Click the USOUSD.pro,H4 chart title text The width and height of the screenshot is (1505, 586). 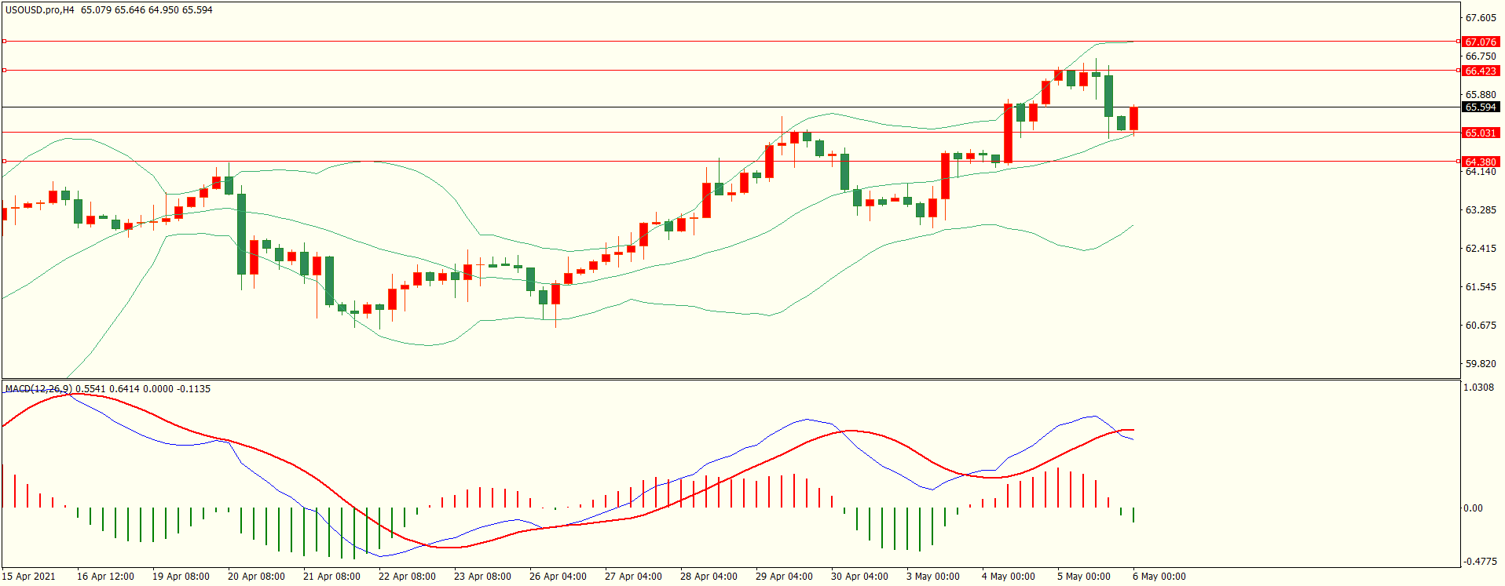(x=39, y=10)
